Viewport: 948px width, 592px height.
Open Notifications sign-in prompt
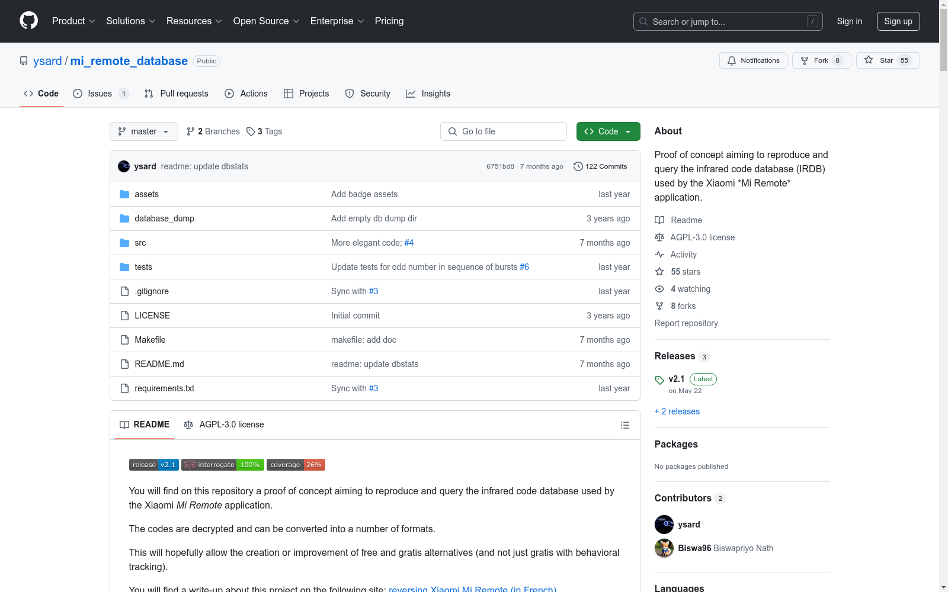[x=753, y=60]
